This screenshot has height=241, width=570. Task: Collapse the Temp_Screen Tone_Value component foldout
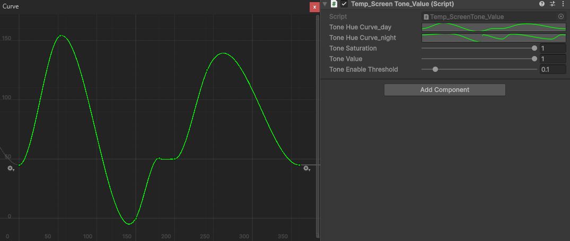[325, 4]
